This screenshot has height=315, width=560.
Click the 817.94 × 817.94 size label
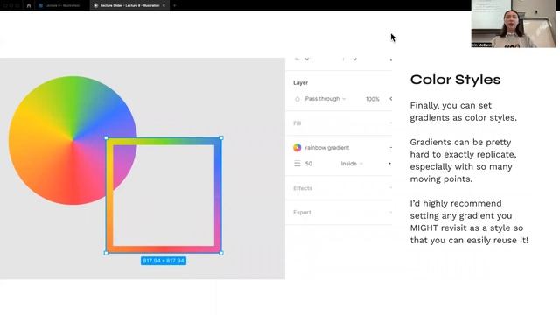[164, 261]
